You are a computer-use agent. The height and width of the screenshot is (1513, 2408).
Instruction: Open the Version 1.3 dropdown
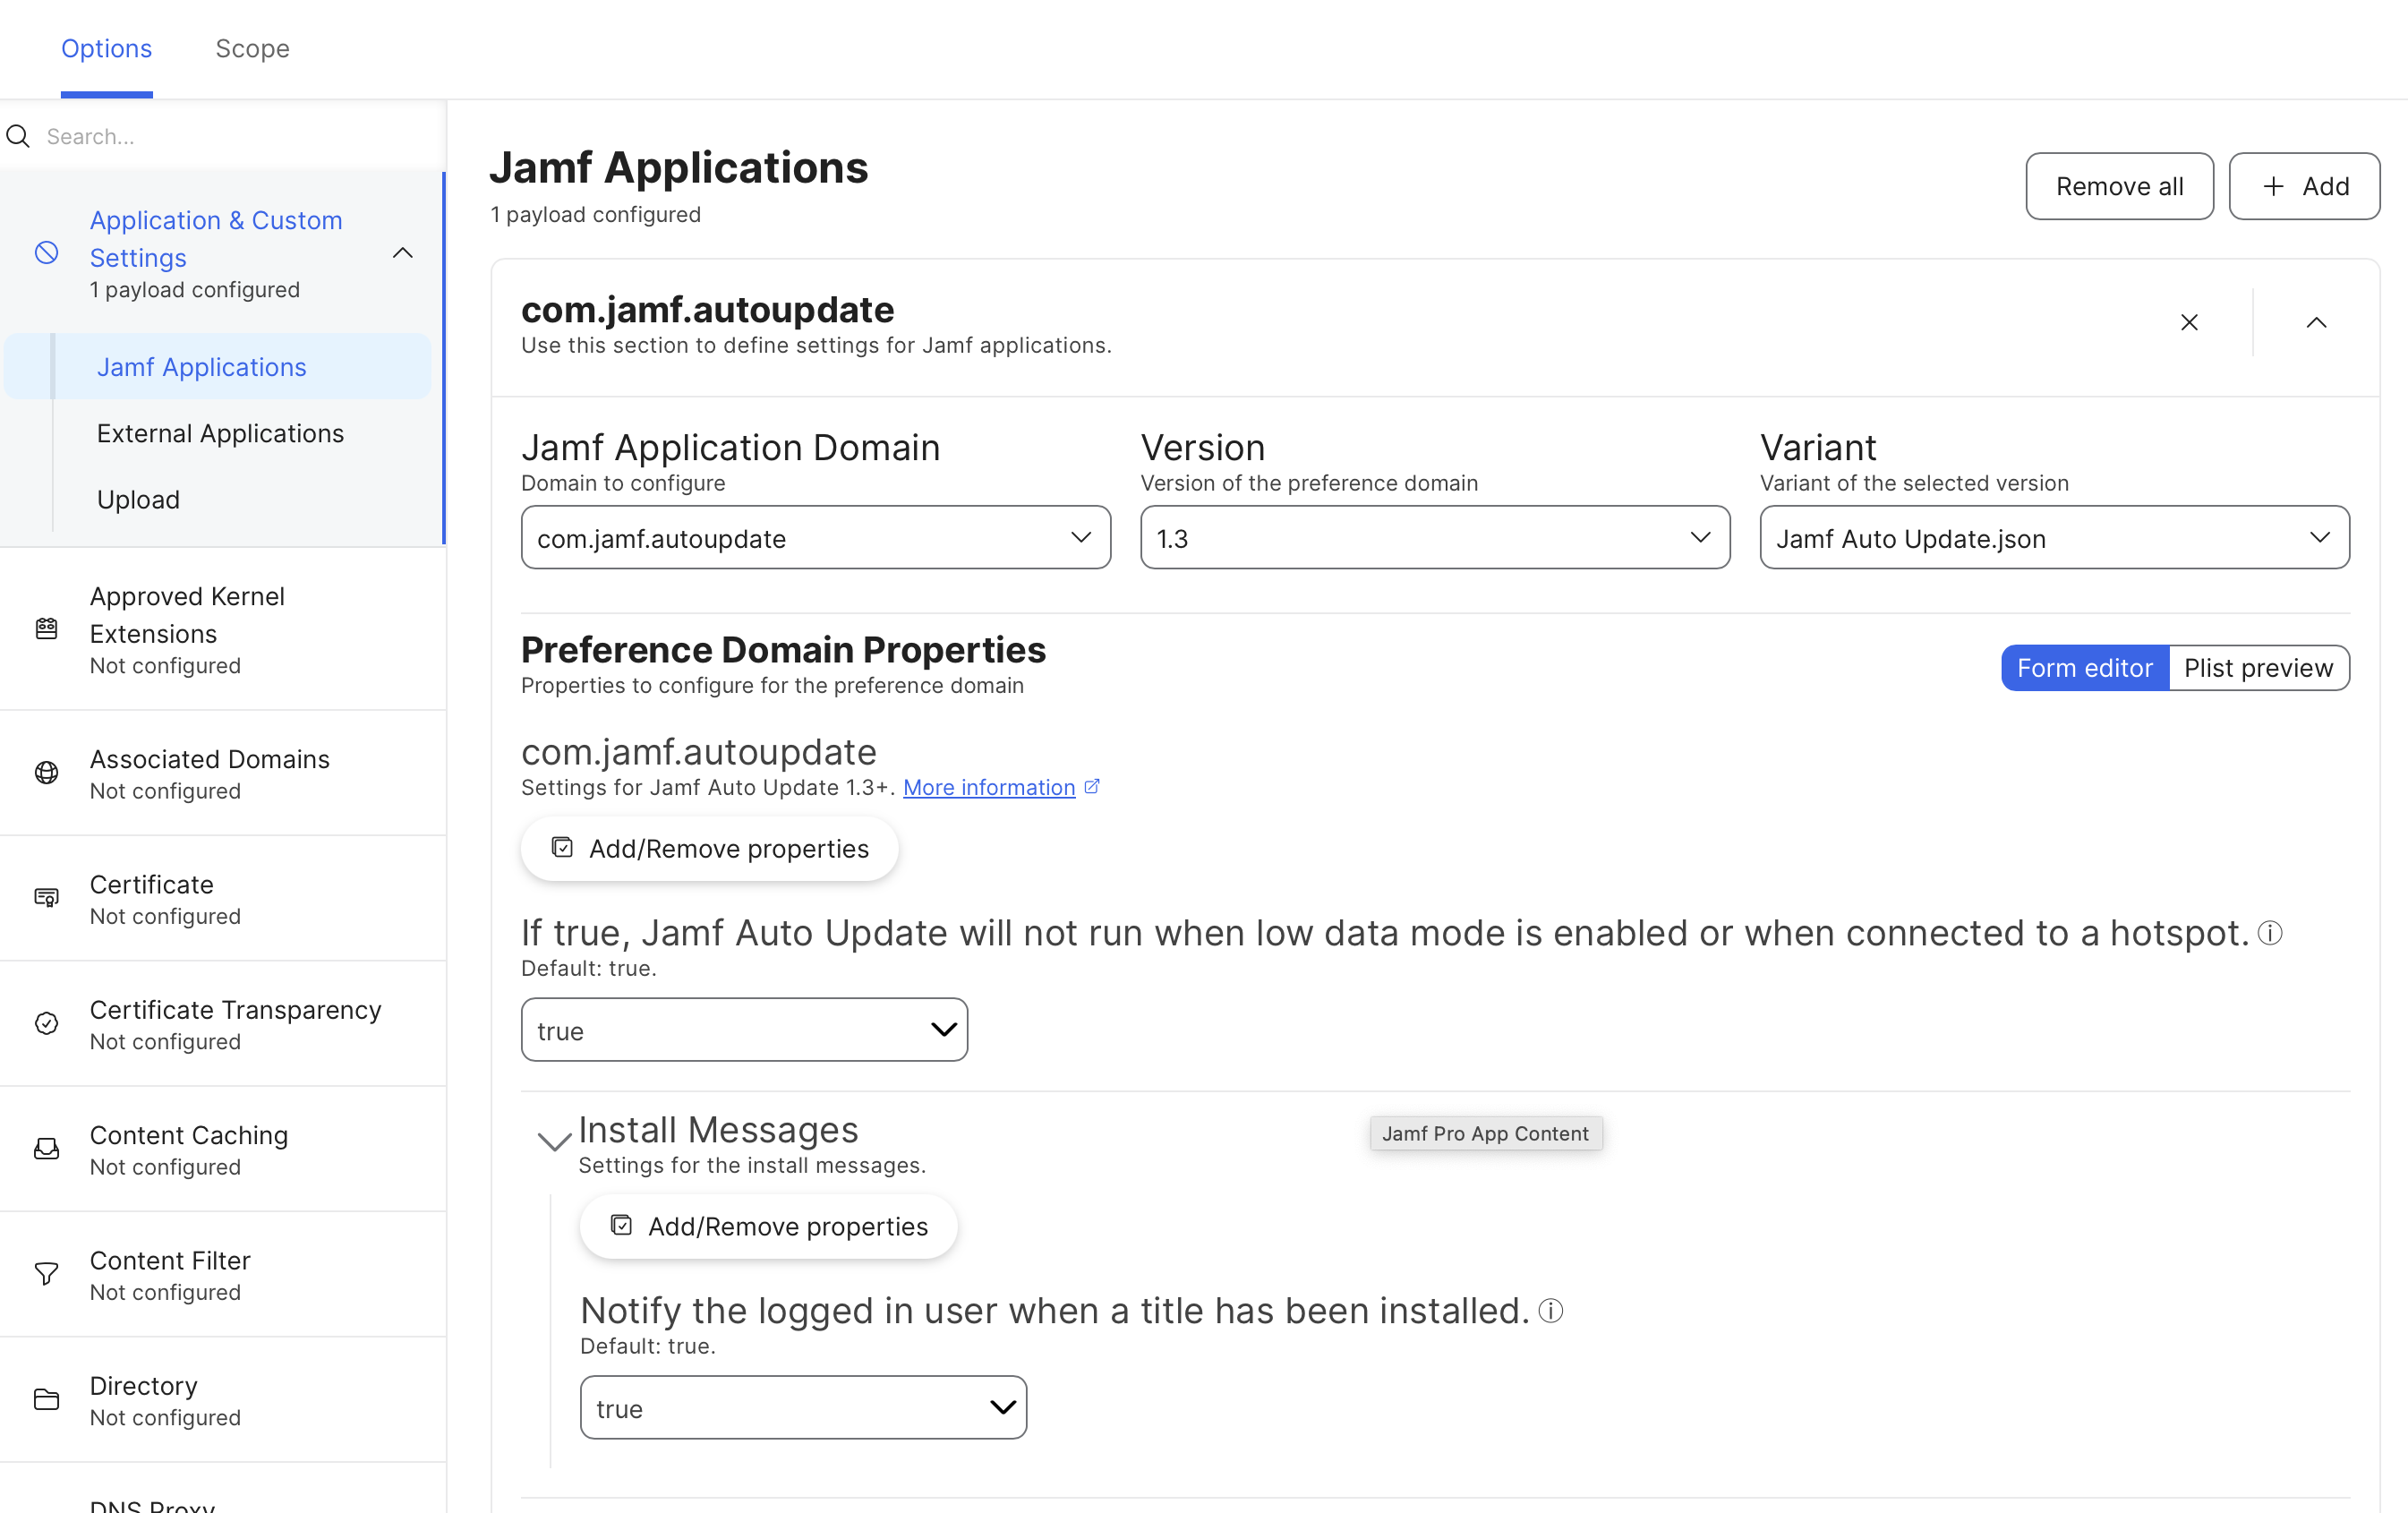tap(1435, 538)
